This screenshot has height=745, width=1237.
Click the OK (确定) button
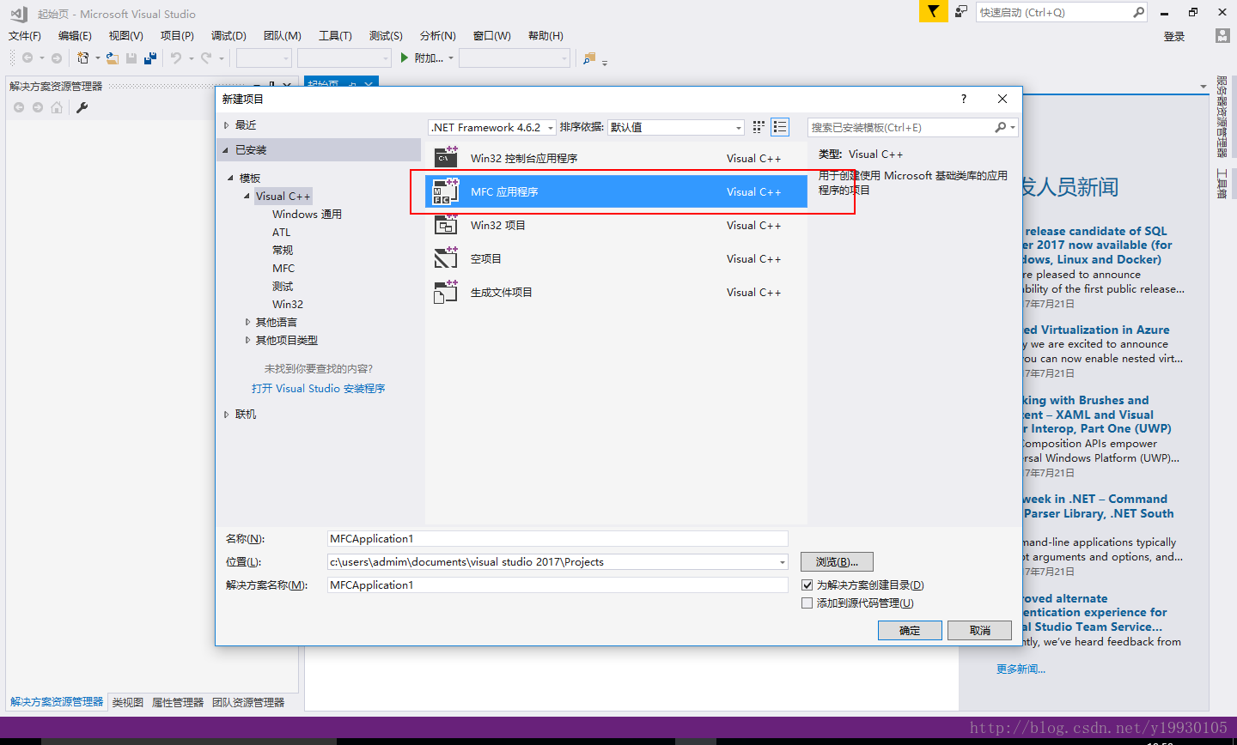(x=910, y=630)
